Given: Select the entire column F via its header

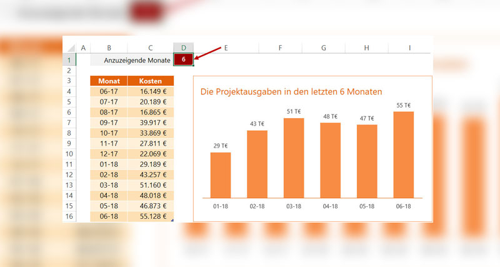Looking at the screenshot, I should coord(281,48).
